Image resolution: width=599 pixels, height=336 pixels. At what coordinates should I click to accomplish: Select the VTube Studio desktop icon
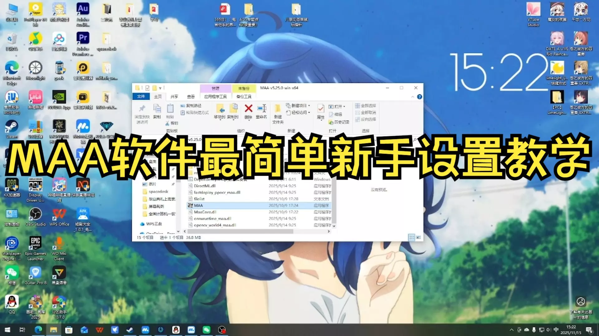point(533,15)
